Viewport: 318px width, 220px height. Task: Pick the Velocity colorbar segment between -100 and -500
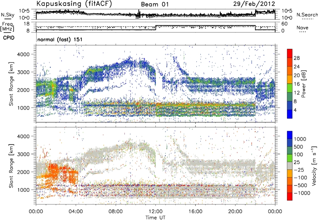[x=290, y=181]
